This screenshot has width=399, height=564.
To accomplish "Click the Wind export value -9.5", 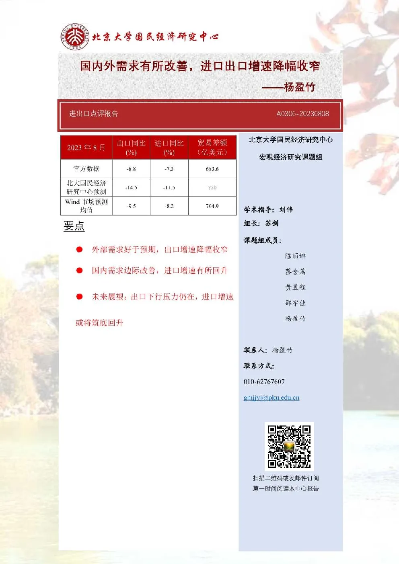I will 131,206.
